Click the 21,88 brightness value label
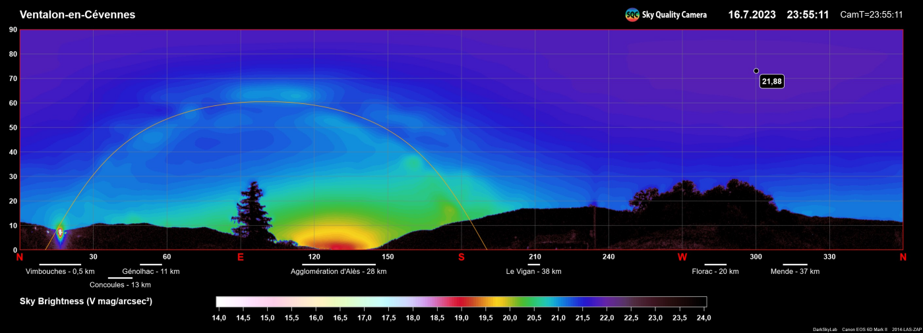The width and height of the screenshot is (923, 333). coord(771,82)
